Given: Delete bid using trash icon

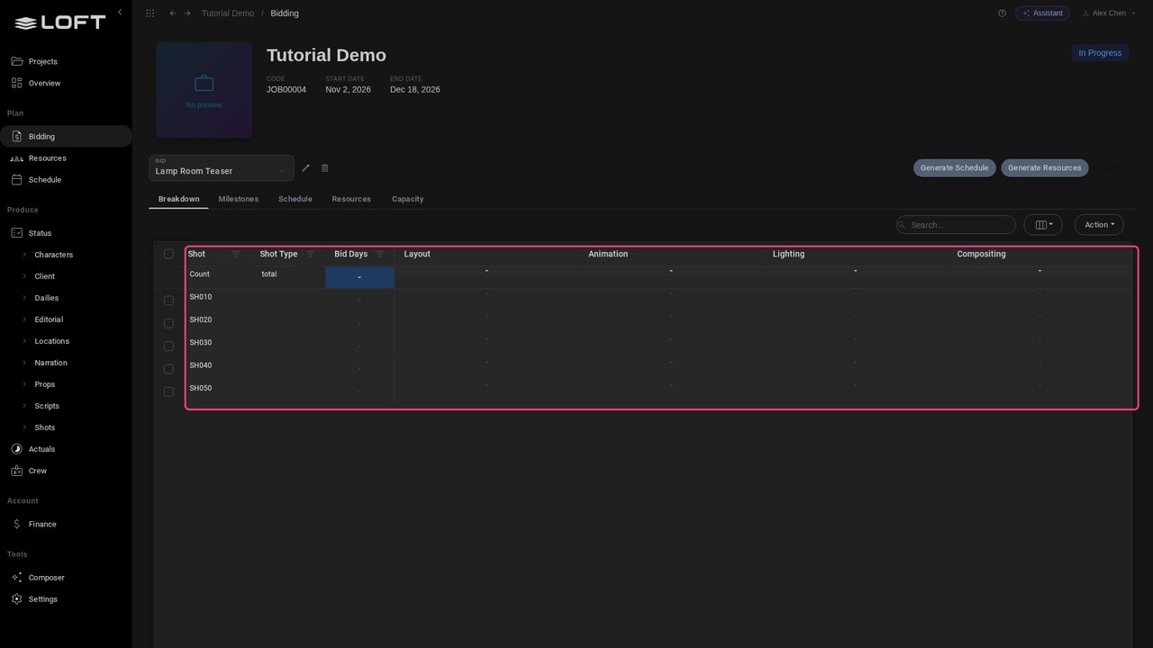Looking at the screenshot, I should pos(325,168).
